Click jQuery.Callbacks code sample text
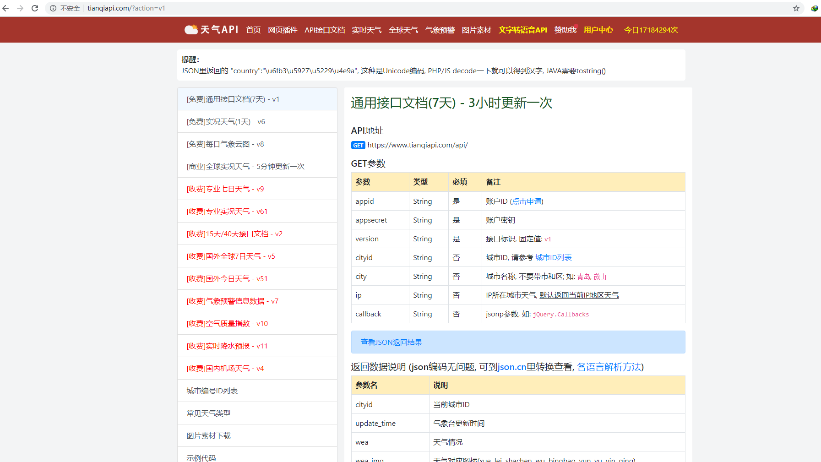821x462 pixels. pos(561,315)
